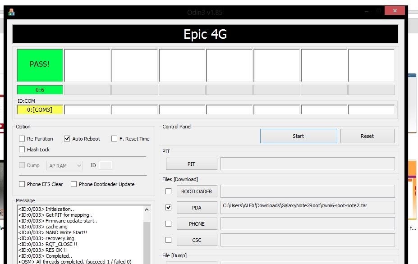Click the 'RES OK !!' log line

[x=43, y=250]
